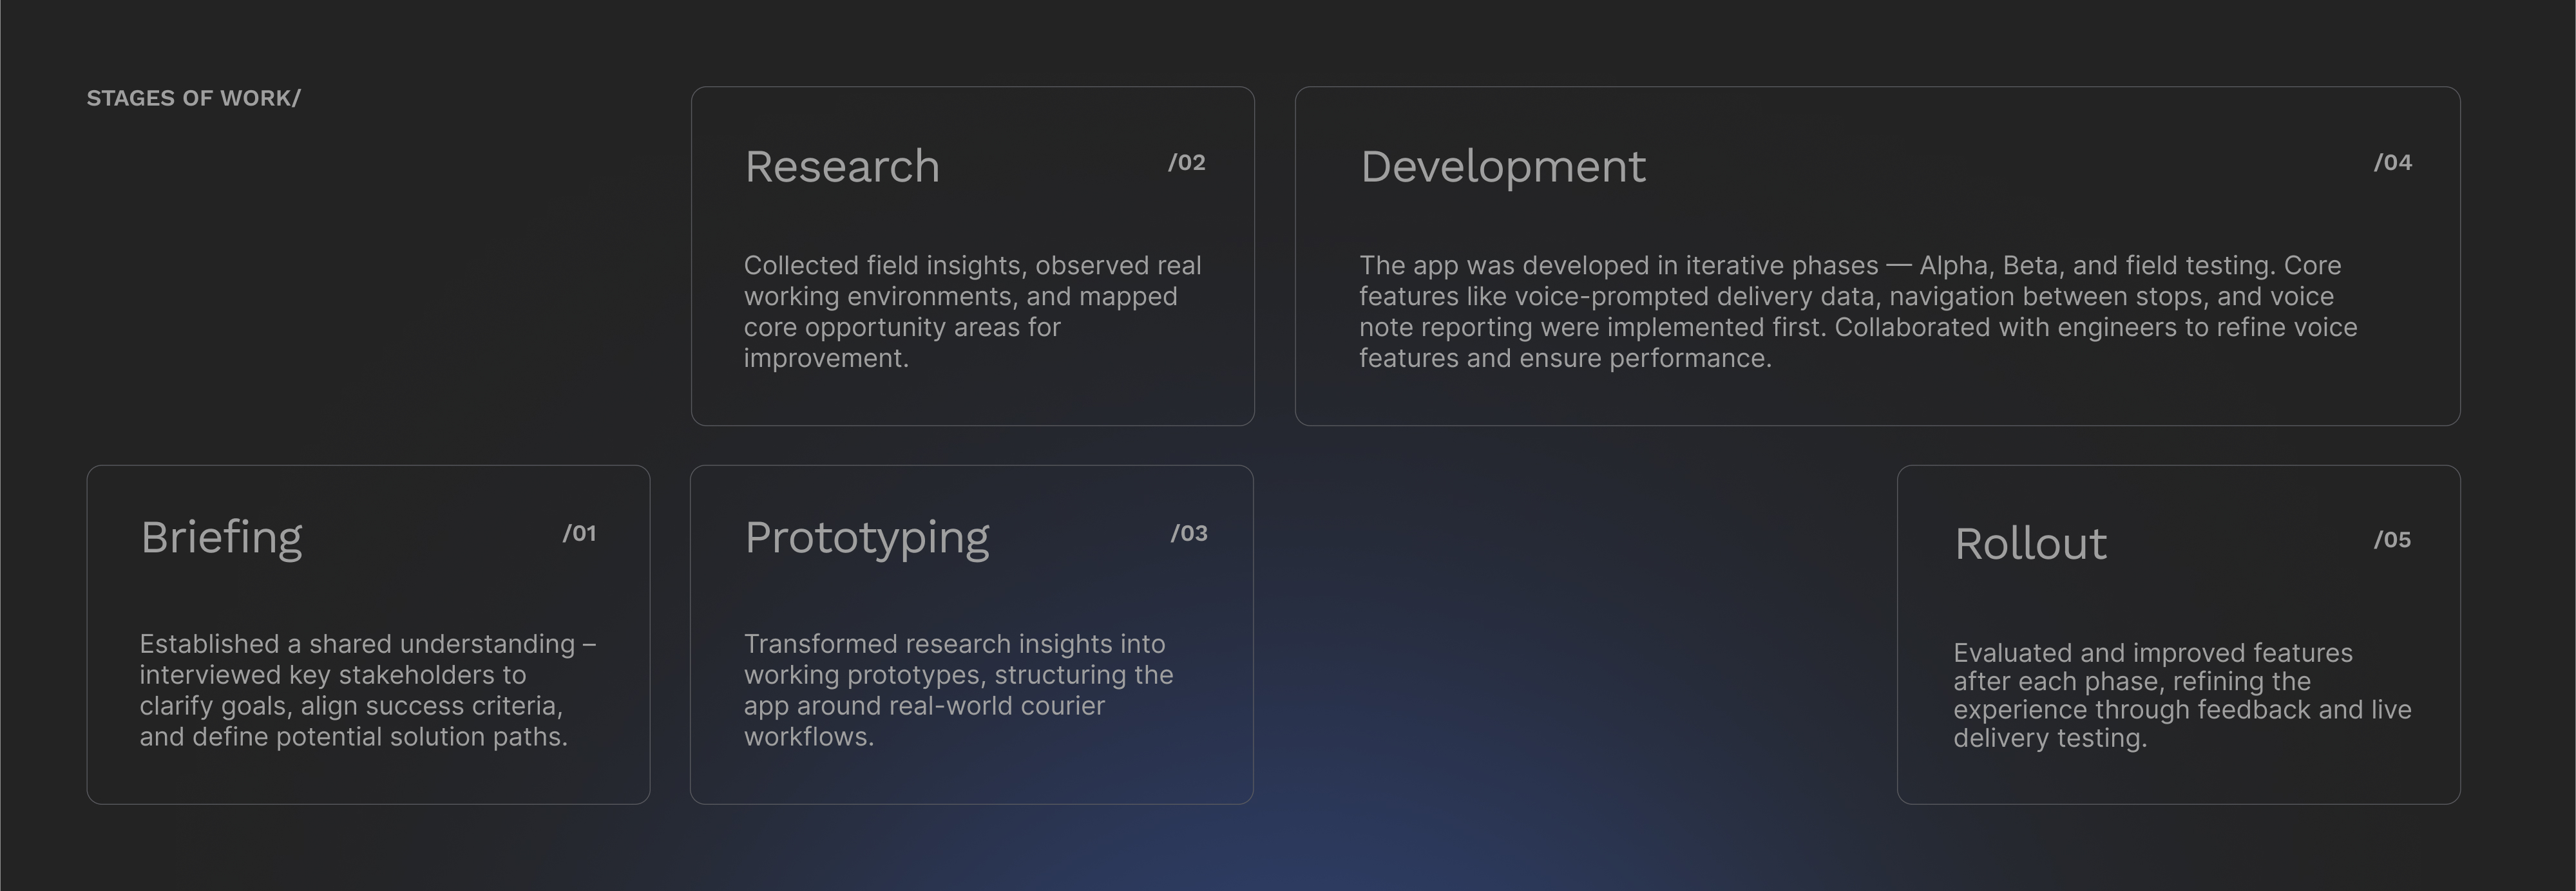Click the Research description about field insights
This screenshot has width=2576, height=891.
point(972,312)
